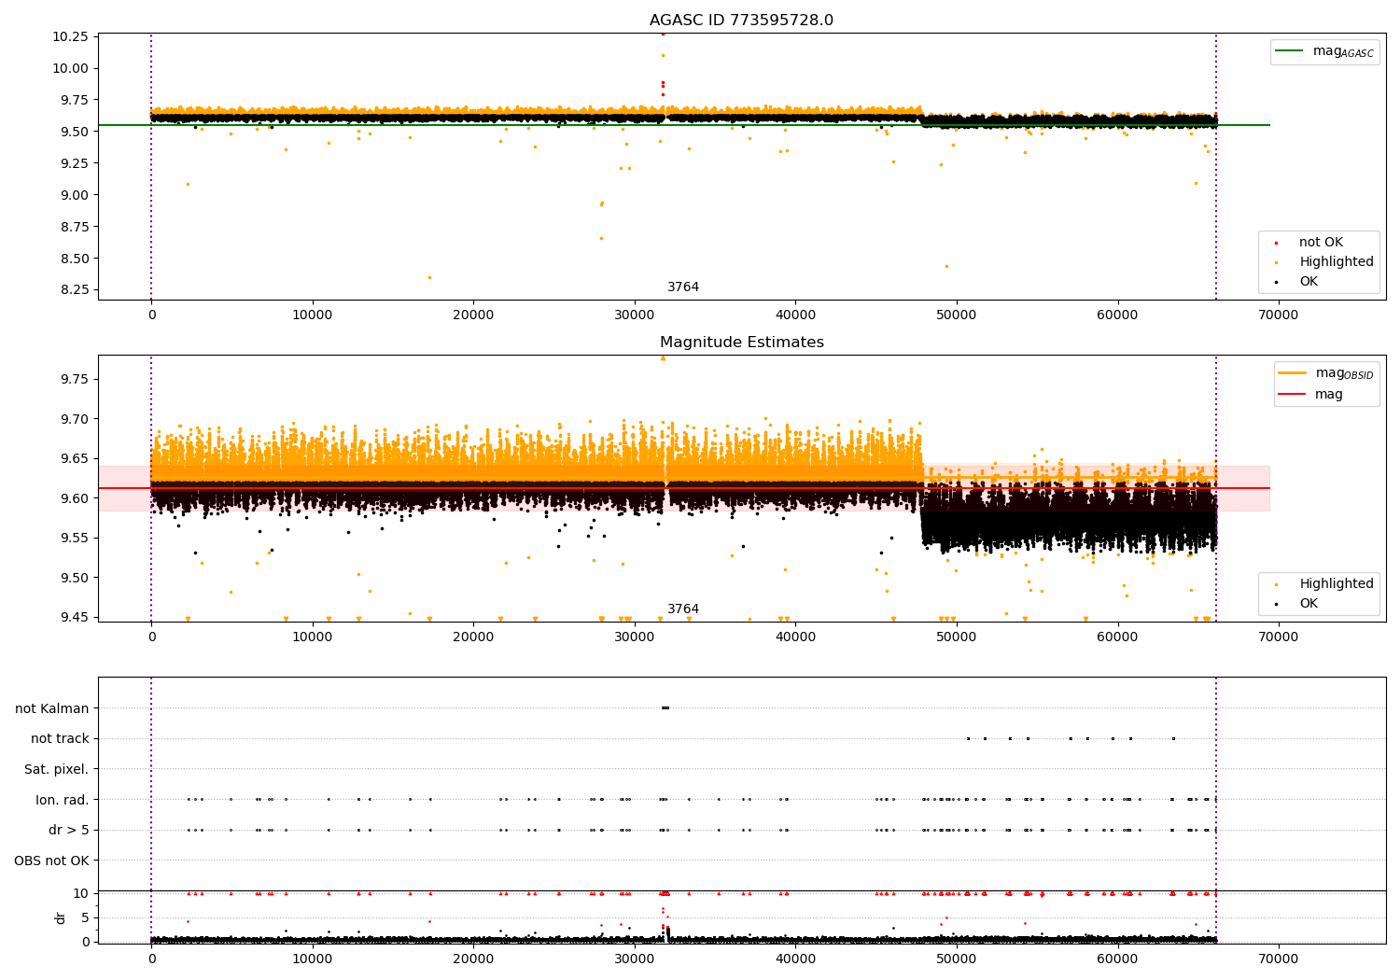Click the 'Sat. pixel.' row label
Screen dimensions: 1400x980
56,769
